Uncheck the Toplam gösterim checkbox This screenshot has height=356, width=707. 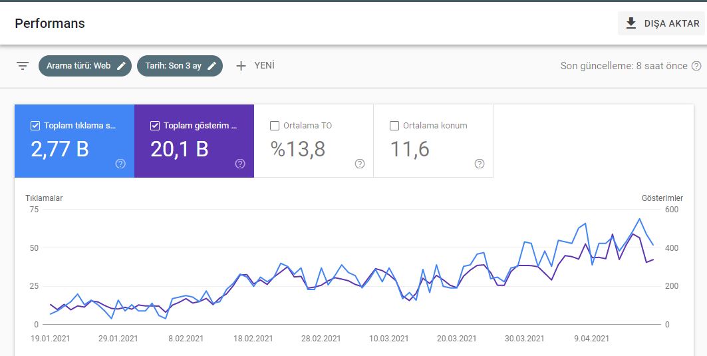click(x=155, y=126)
